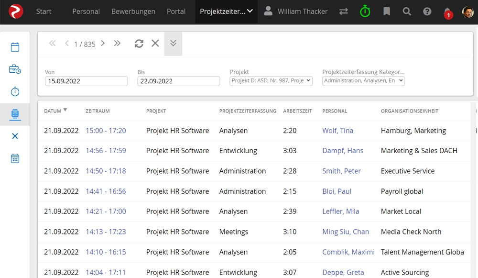Image resolution: width=478 pixels, height=278 pixels.
Task: Open Leffler, Mila personnel link
Action: 340,211
